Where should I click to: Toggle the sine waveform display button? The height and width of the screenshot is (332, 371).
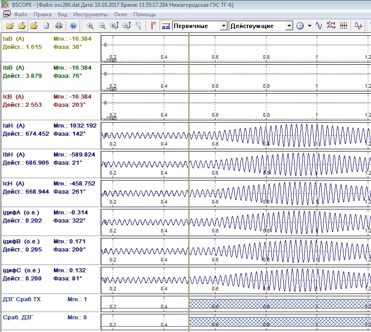pos(358,26)
